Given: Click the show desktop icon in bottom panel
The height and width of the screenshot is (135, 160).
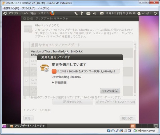Looking at the screenshot, I should [4, 126].
